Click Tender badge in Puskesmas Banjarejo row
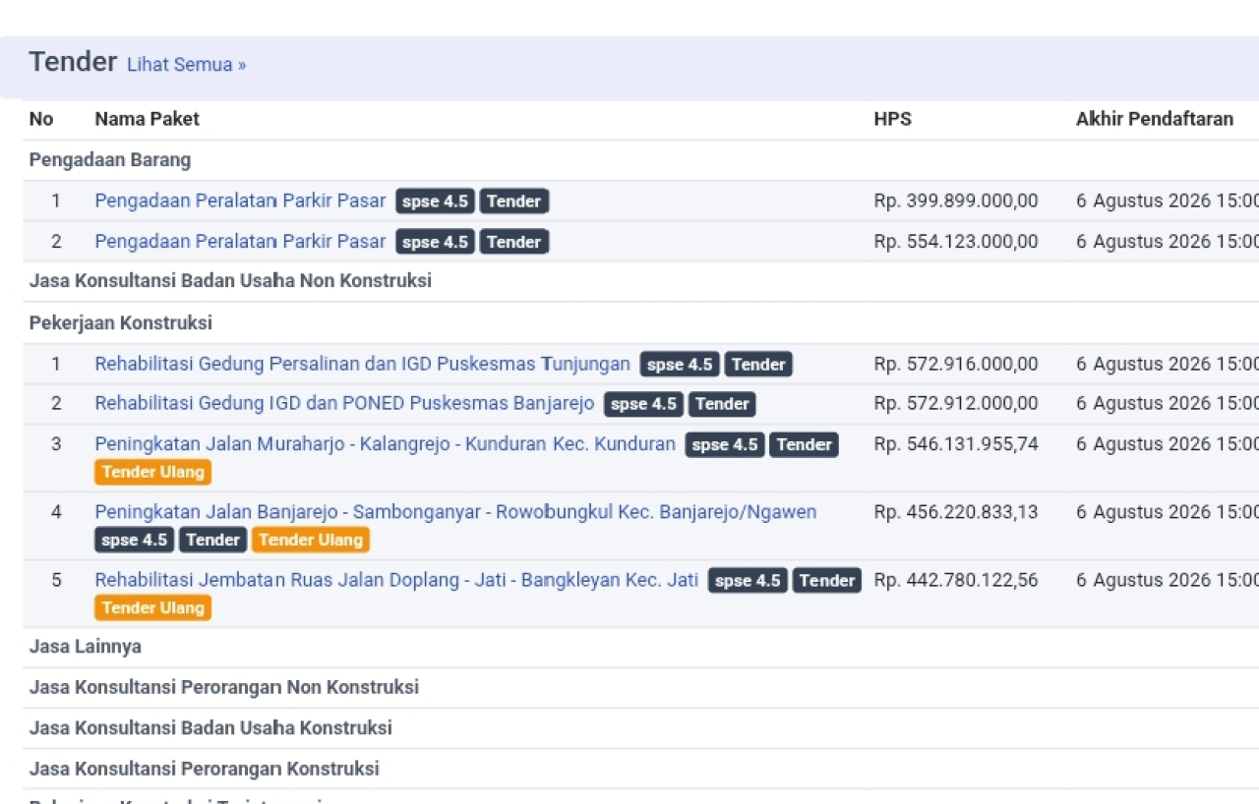 [722, 404]
